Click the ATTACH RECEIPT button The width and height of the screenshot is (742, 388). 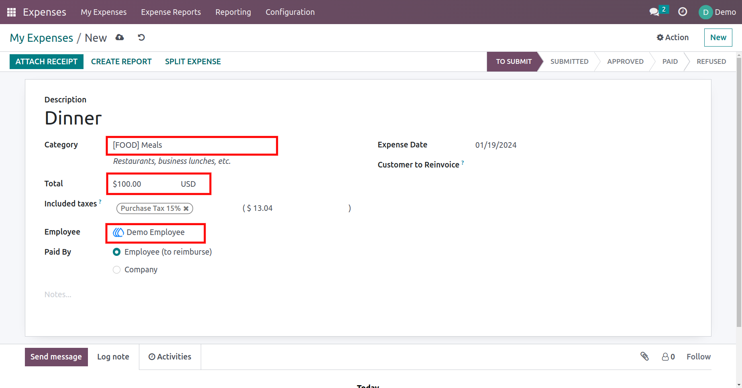click(x=47, y=61)
